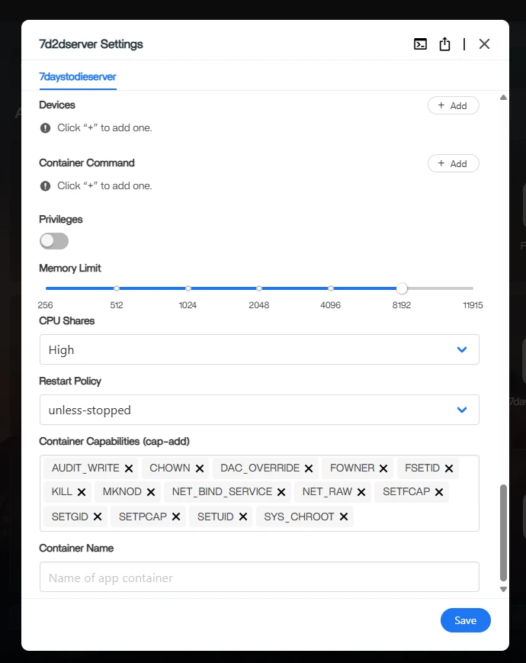The height and width of the screenshot is (663, 526).
Task: Click the info icon under Container Command
Action: click(45, 186)
